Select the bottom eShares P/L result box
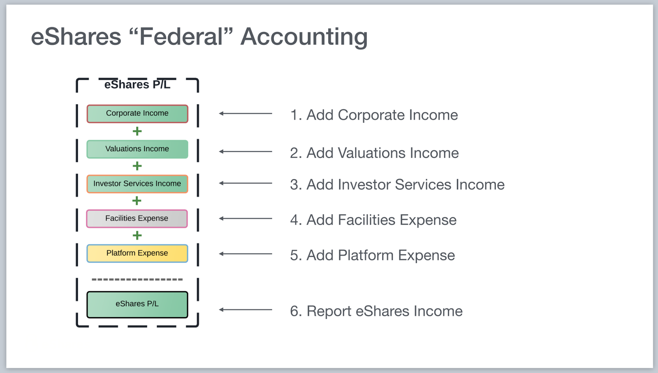Image resolution: width=658 pixels, height=373 pixels. (137, 304)
